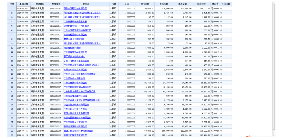Open supplier link for document SIZ20010001

pyautogui.click(x=77, y=30)
